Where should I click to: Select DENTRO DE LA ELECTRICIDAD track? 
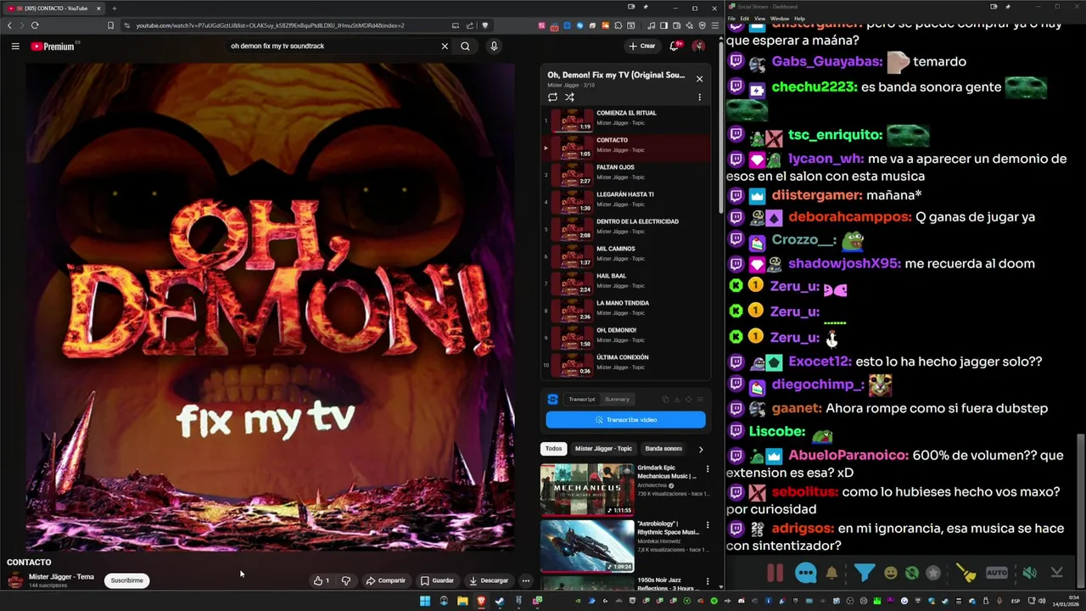click(625, 229)
